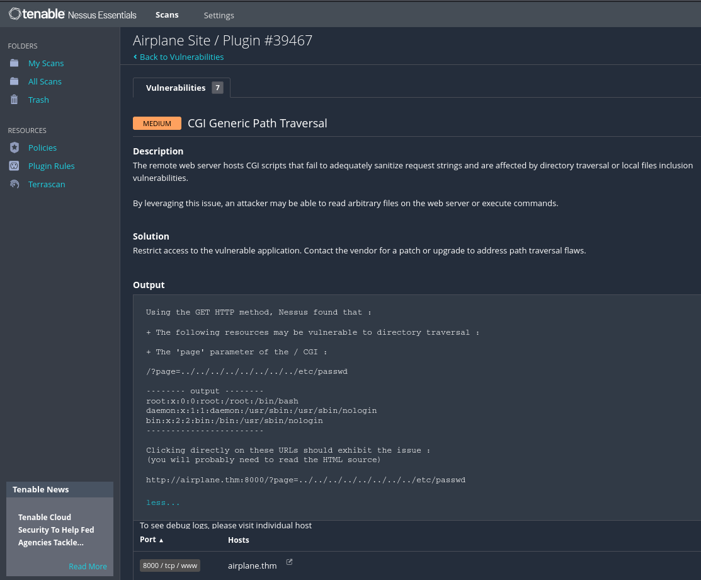Screen dimensions: 701x580
Task: Click the Plugin Rules icon
Action: (x=14, y=166)
